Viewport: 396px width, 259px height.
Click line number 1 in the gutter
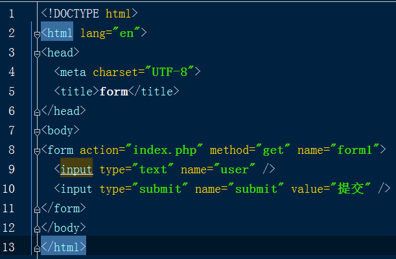tap(12, 14)
